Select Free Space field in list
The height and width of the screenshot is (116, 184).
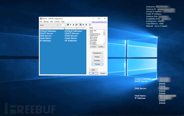(94, 39)
